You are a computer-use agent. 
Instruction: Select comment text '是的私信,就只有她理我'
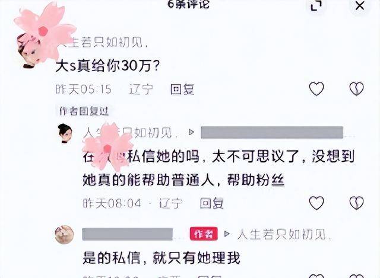(161, 258)
